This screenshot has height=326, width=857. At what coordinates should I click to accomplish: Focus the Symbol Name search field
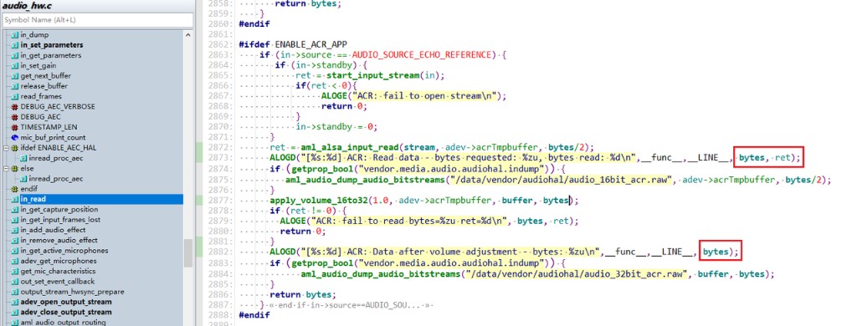click(97, 20)
